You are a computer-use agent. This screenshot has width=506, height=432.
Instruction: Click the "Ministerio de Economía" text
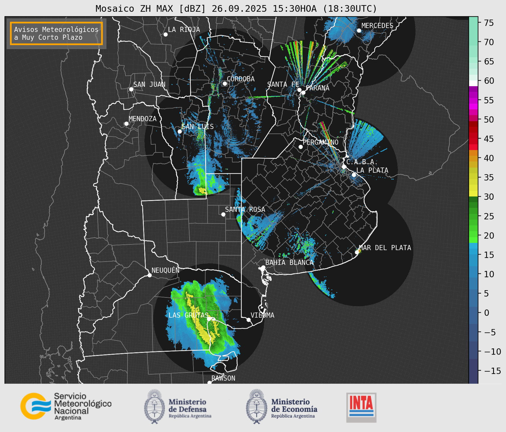point(294,406)
